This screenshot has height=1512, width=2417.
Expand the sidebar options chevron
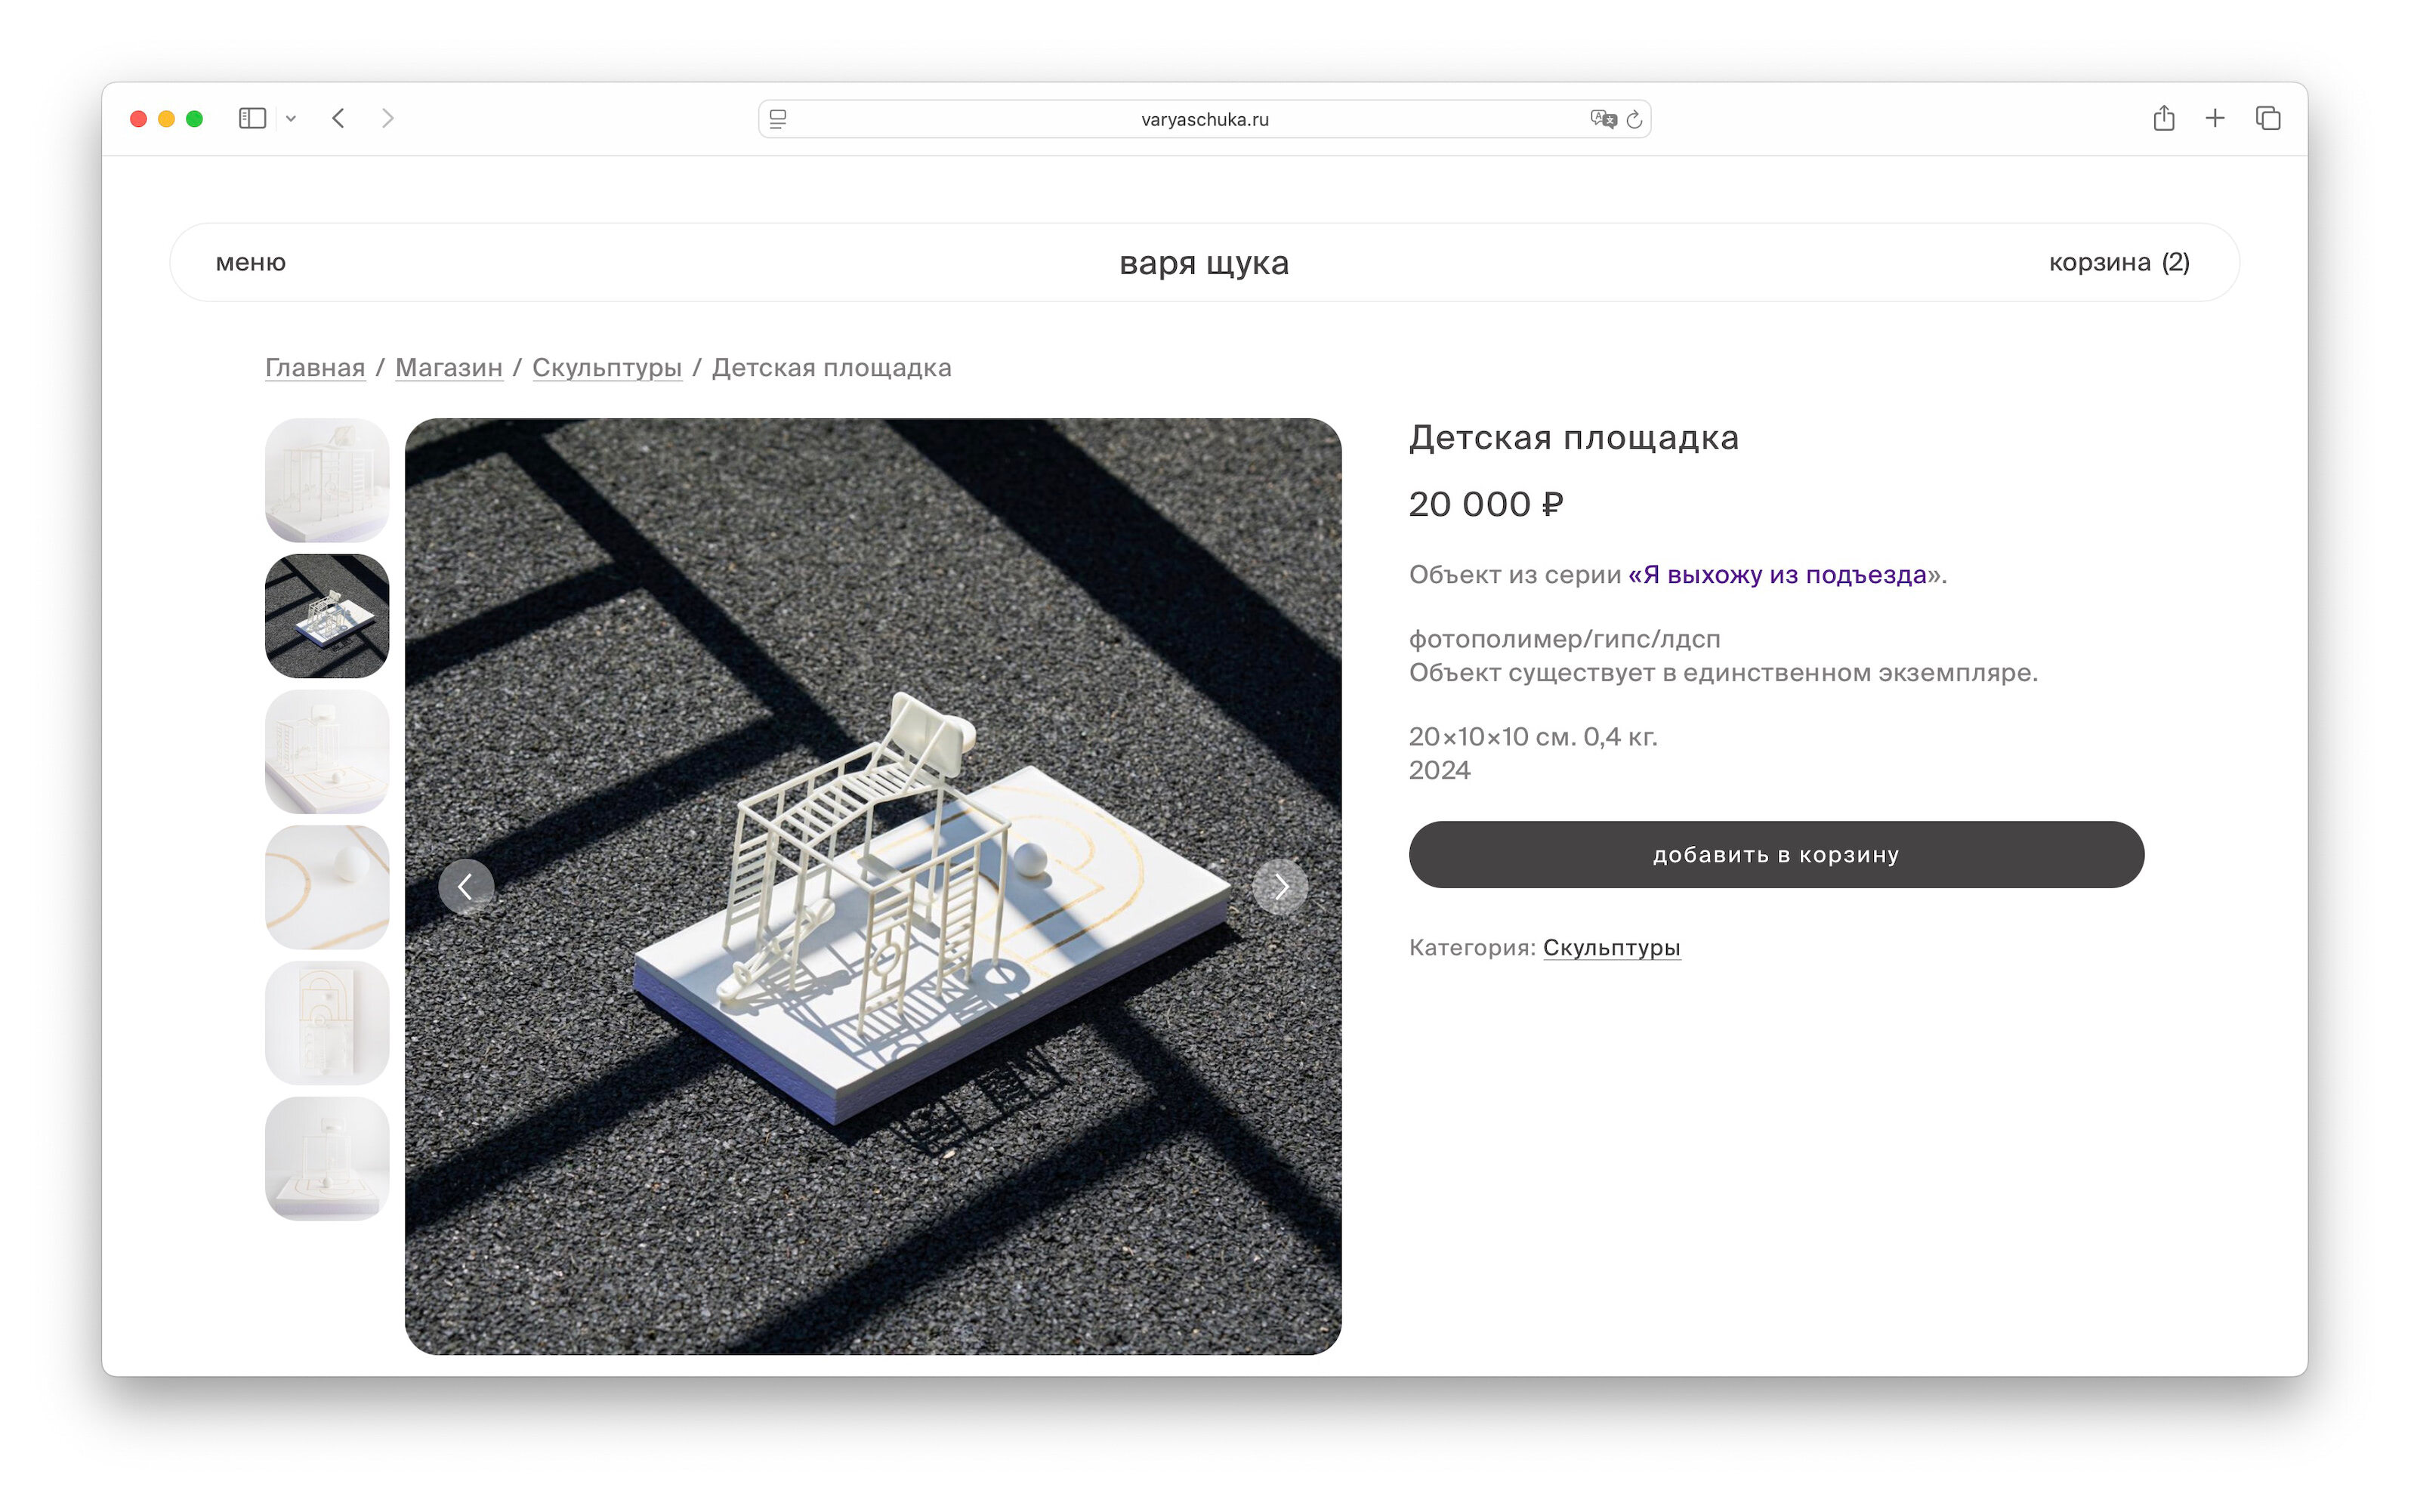point(291,119)
